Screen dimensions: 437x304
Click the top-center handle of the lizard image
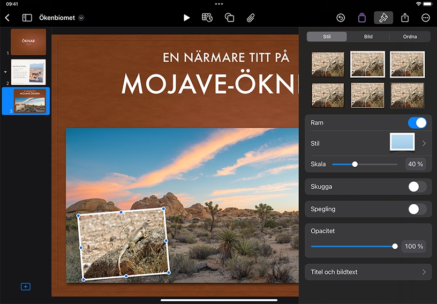pos(121,212)
